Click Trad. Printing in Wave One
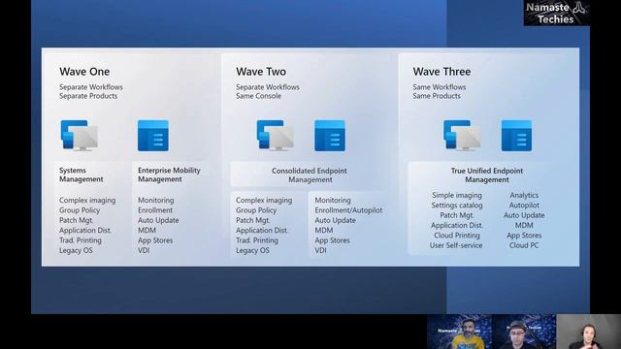The width and height of the screenshot is (621, 349). pos(81,240)
